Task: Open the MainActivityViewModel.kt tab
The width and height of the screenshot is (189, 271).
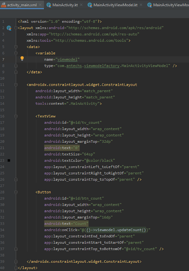Action: tap(115, 5)
